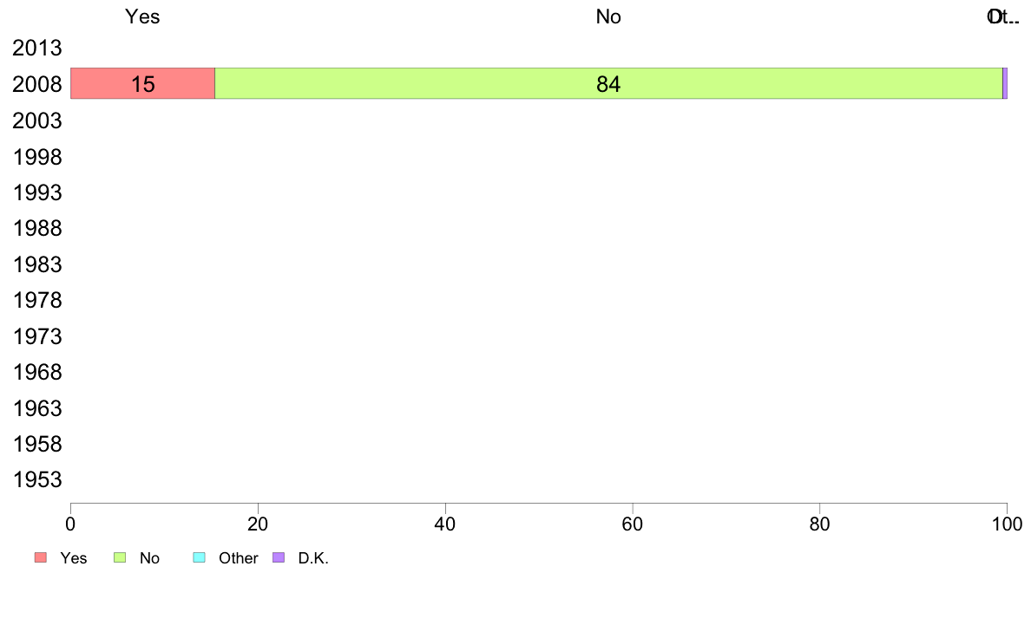Click the purple D.K. legend swatch

pos(279,558)
